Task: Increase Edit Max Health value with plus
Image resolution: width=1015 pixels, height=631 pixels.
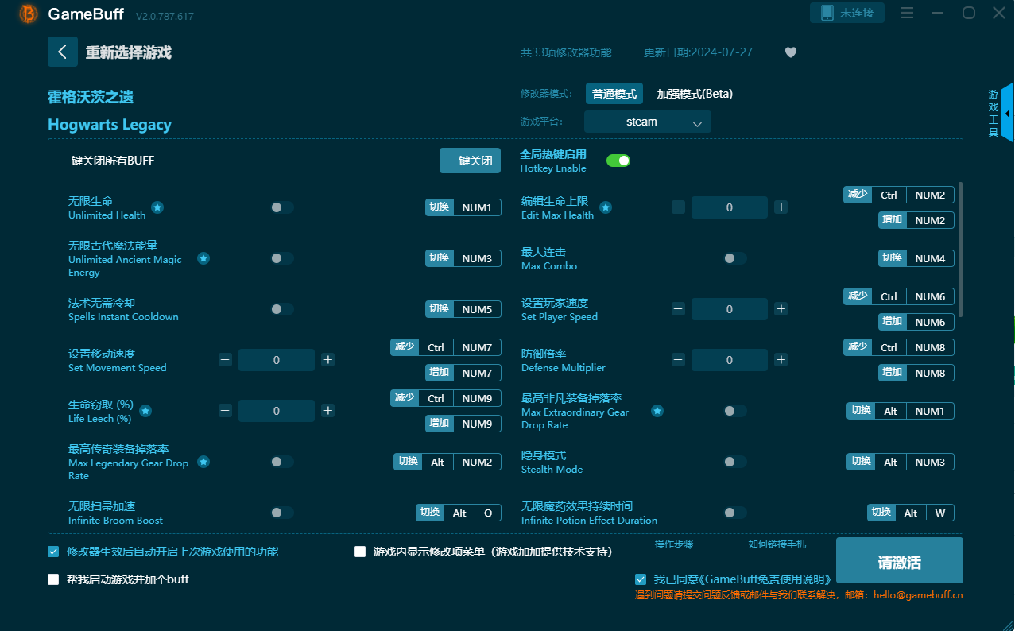Action: [x=781, y=207]
